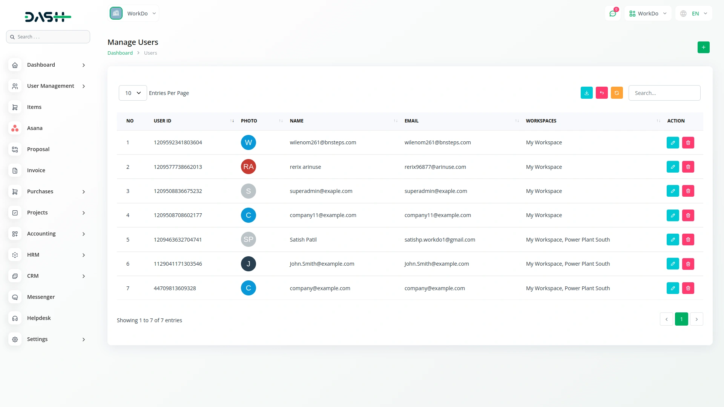The width and height of the screenshot is (724, 407).
Task: Click the green plus button to add a user
Action: coord(704,47)
